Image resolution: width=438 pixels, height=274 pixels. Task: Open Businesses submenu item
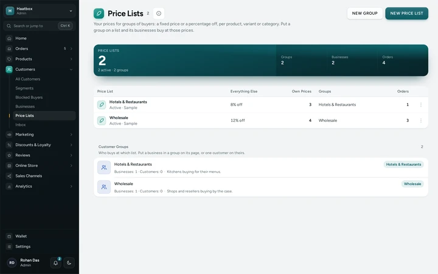pos(25,107)
